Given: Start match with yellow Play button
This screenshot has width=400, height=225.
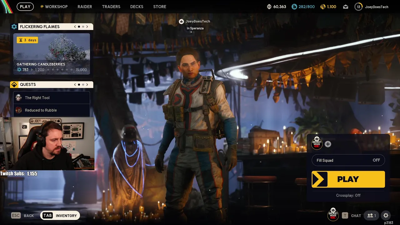Looking at the screenshot, I should tap(348, 179).
